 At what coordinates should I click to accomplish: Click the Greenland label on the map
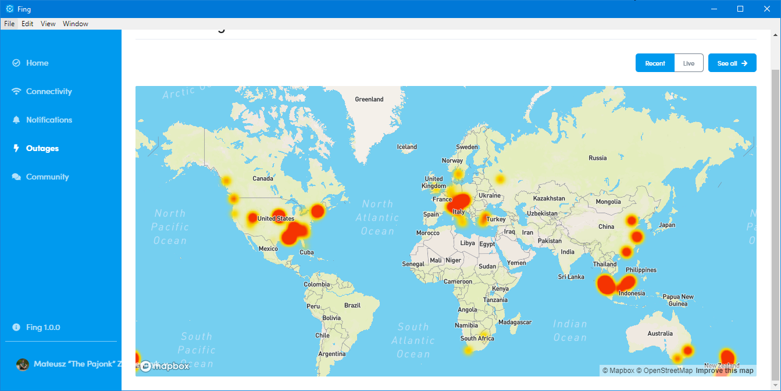click(369, 99)
